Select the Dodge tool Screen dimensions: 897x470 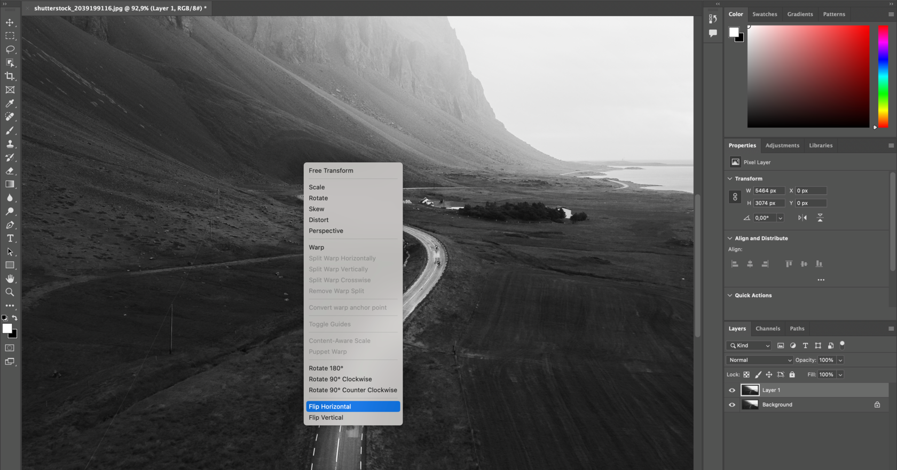coord(10,211)
